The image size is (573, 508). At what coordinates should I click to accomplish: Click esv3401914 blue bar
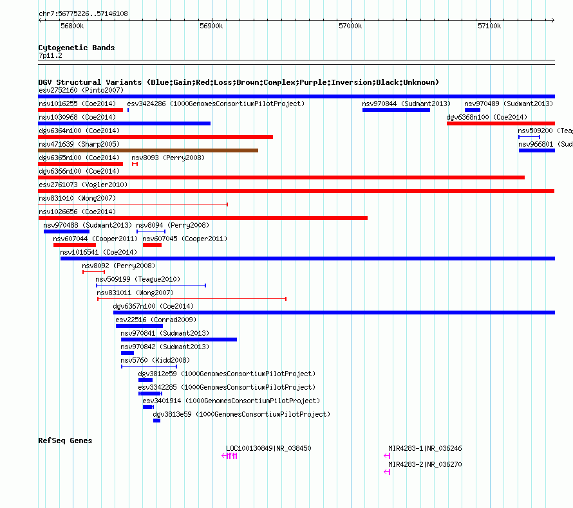click(x=148, y=407)
